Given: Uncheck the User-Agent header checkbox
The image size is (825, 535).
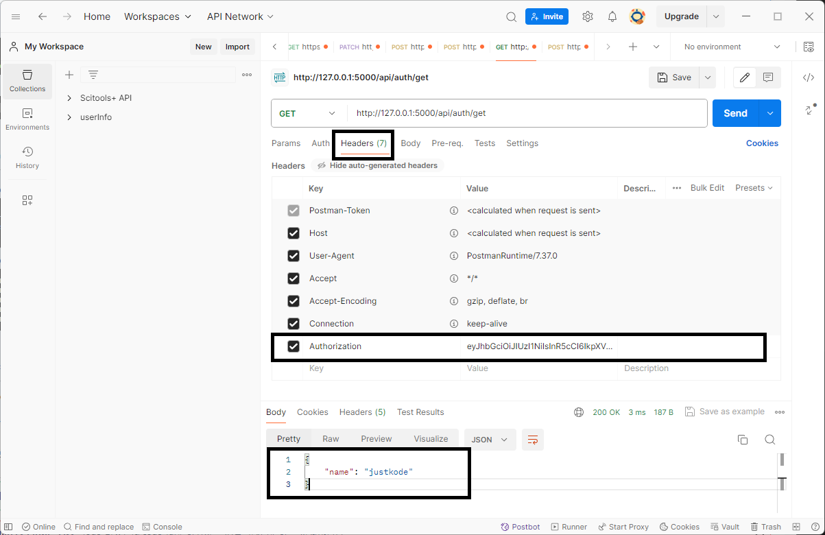Looking at the screenshot, I should pyautogui.click(x=294, y=256).
